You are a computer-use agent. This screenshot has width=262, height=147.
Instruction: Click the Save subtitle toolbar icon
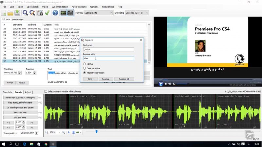click(17, 13)
